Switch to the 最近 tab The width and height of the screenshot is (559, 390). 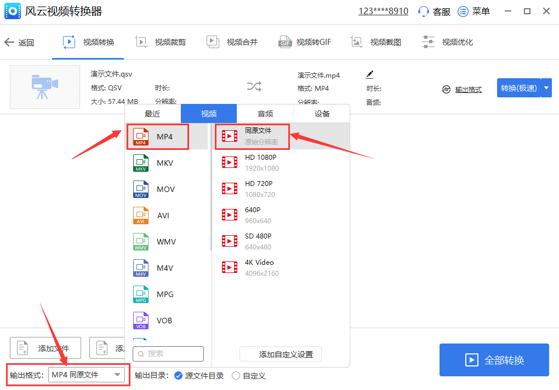click(152, 114)
